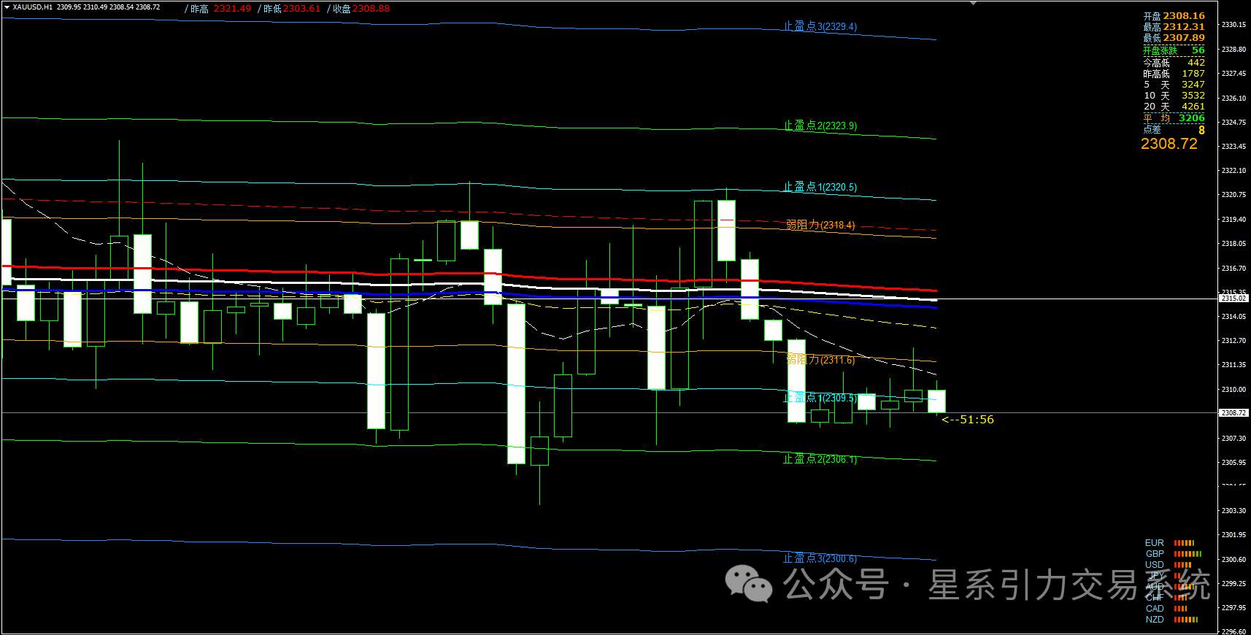Image resolution: width=1251 pixels, height=635 pixels.
Task: Click the 2296.60 price scale value
Action: coord(1233,631)
